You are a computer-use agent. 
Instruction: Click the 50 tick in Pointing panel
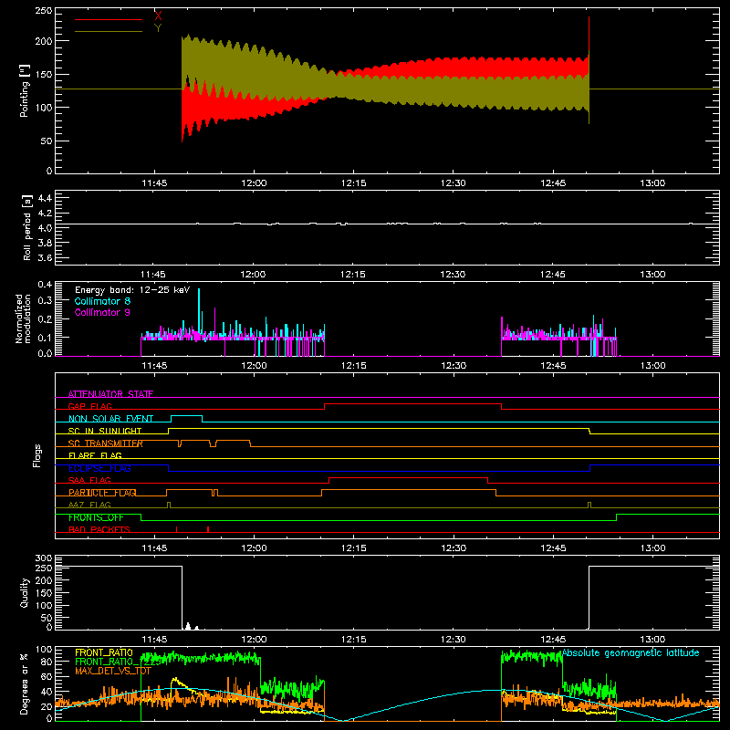click(x=47, y=141)
